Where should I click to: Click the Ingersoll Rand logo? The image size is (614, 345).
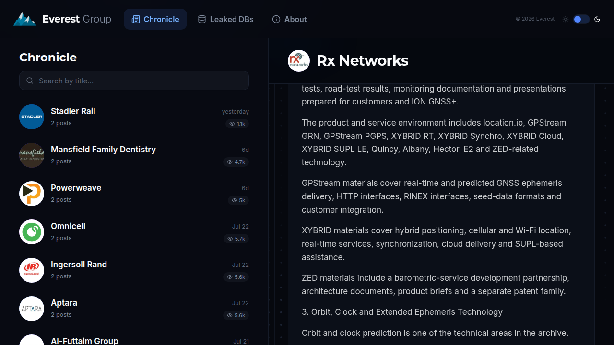coord(32,270)
